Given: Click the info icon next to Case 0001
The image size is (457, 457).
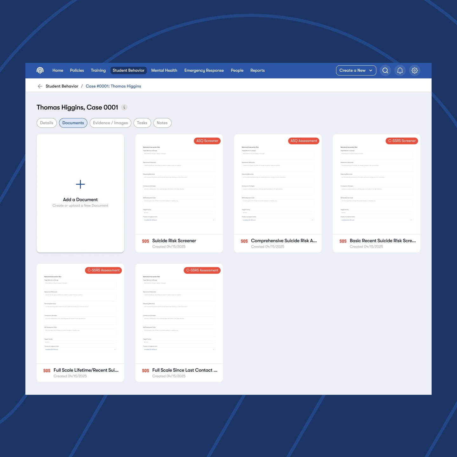Looking at the screenshot, I should tap(124, 107).
